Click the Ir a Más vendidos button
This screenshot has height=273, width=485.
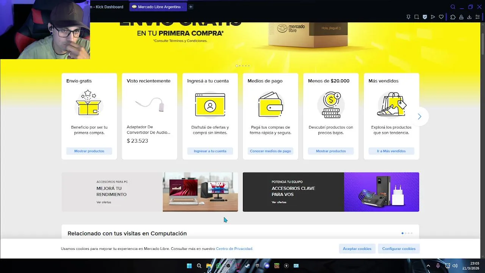point(391,151)
